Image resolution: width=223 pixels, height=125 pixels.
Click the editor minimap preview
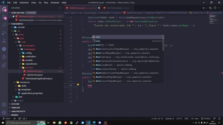coord(214,19)
